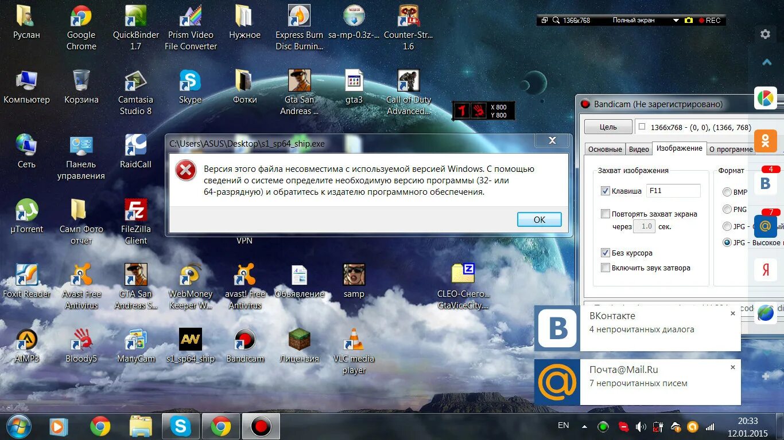This screenshot has height=440, width=784.
Task: Click the Цель button in Bandicam
Action: [608, 127]
